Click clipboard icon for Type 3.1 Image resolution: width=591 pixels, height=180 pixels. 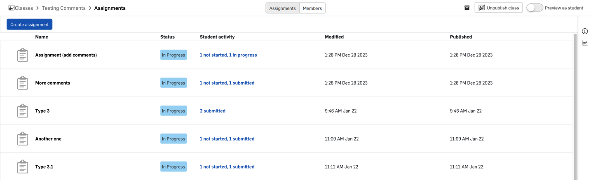pyautogui.click(x=23, y=167)
